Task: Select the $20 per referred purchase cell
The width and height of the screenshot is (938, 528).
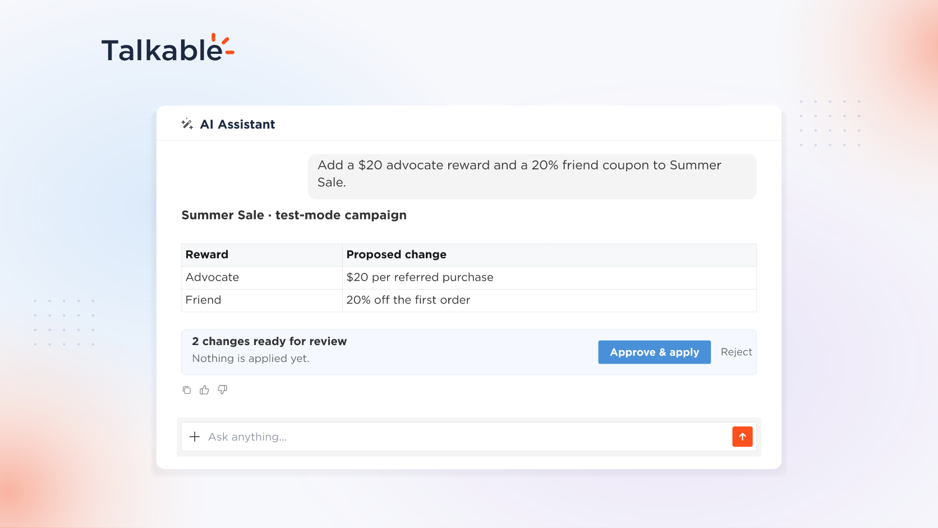Action: (549, 278)
